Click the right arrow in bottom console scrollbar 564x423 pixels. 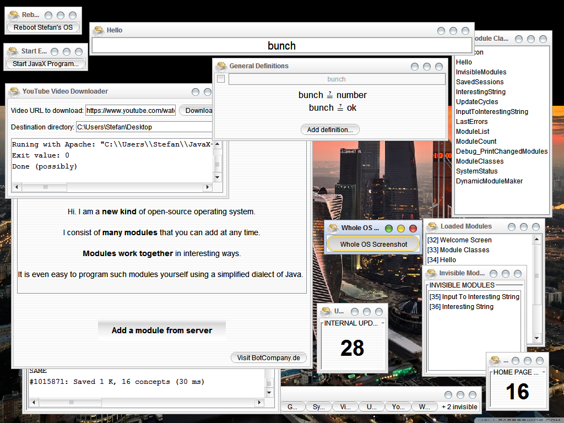259,403
